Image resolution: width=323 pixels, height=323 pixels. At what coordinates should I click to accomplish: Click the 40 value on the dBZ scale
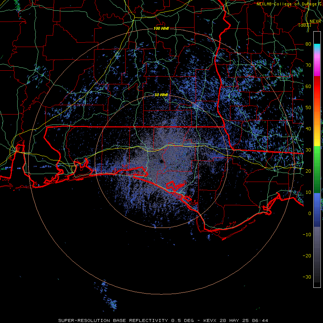pos(308,129)
